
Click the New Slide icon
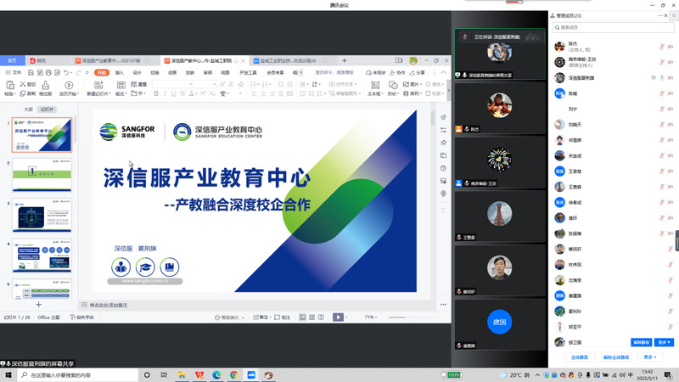coord(98,85)
